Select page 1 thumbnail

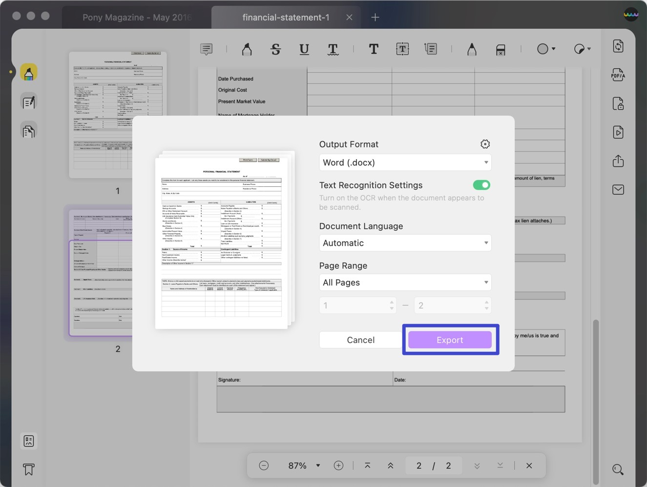coord(118,115)
